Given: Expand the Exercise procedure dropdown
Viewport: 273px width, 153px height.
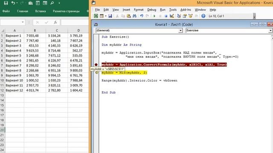Looking at the screenshot, I should 270,31.
